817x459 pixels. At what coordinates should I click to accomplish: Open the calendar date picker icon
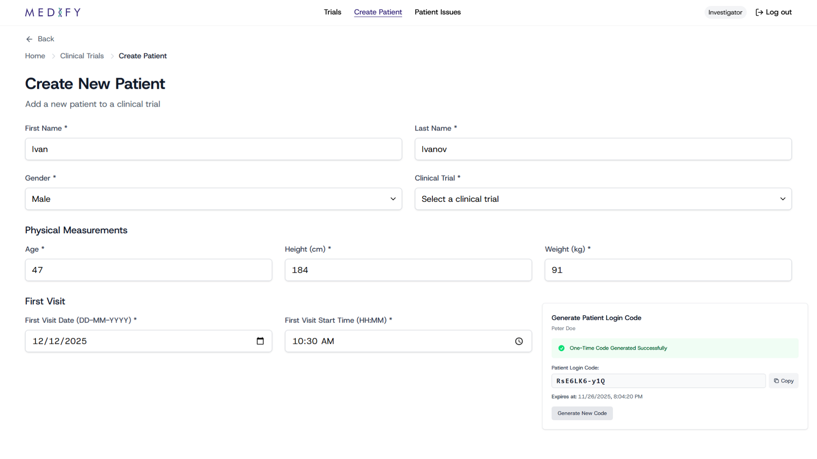click(x=260, y=341)
